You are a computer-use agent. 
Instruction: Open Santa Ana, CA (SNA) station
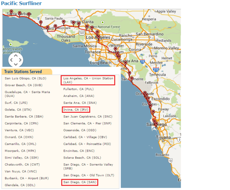point(80,103)
